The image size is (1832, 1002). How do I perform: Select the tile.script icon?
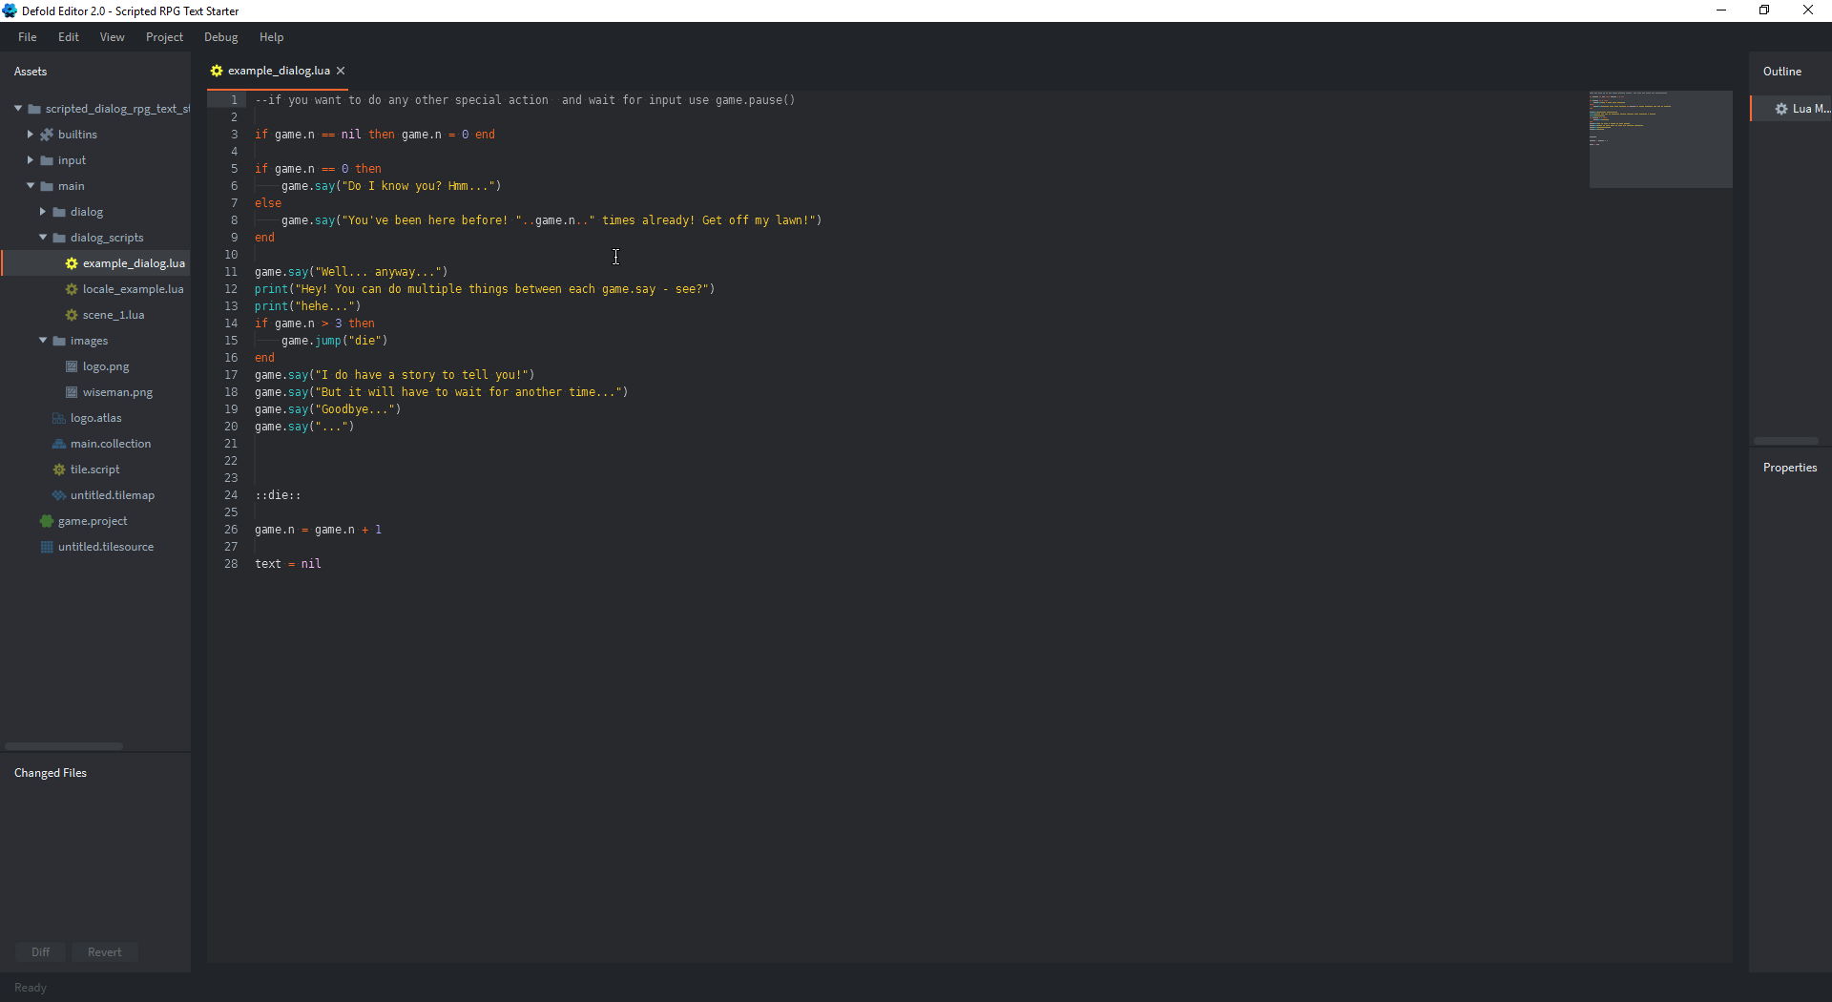(58, 470)
